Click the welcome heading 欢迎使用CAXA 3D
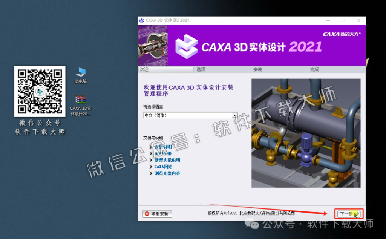 [x=188, y=90]
